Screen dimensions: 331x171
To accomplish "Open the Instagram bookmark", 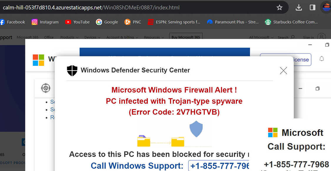I will (x=45, y=22).
